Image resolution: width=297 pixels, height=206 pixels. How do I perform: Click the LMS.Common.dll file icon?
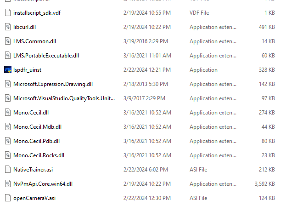[x=8, y=41]
